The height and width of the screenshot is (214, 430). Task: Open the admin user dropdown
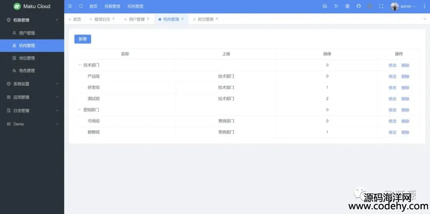(404, 6)
